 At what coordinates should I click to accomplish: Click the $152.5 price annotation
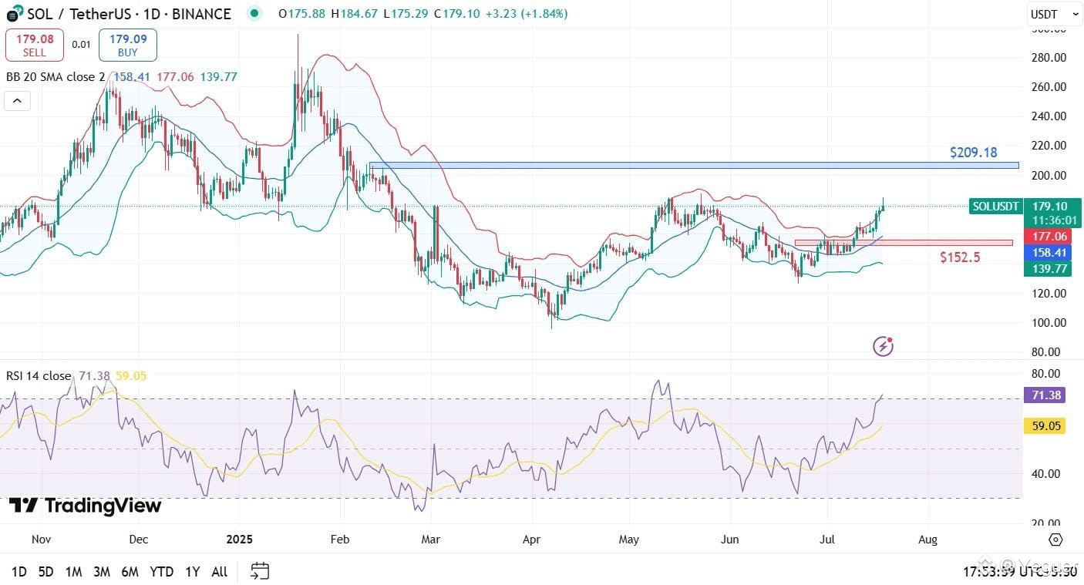(x=960, y=257)
